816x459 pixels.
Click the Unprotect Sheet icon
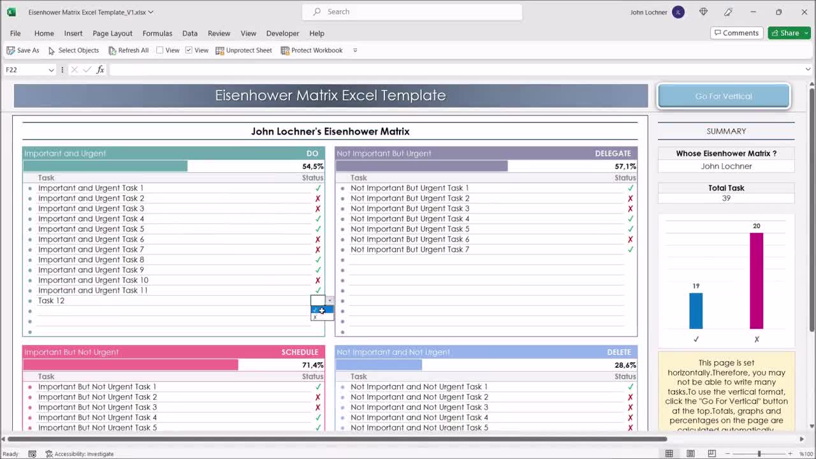point(220,50)
